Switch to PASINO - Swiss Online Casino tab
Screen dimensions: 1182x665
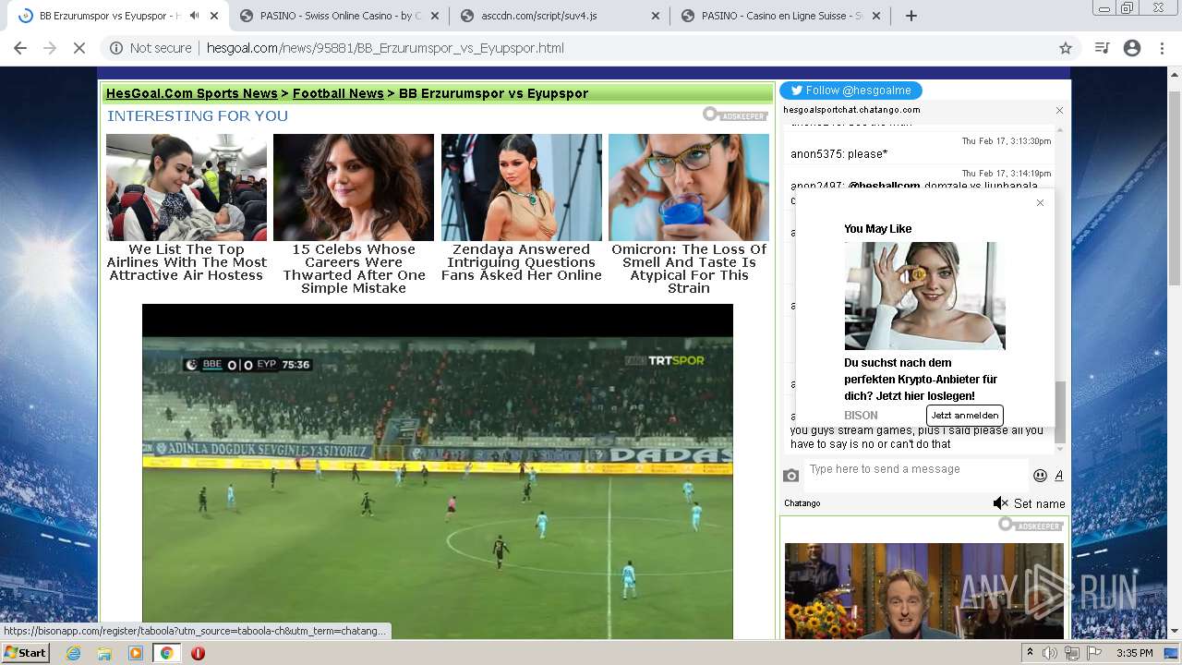(341, 16)
